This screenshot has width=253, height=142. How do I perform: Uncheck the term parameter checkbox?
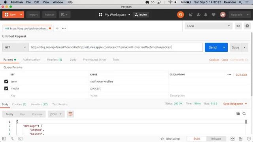pos(6,82)
